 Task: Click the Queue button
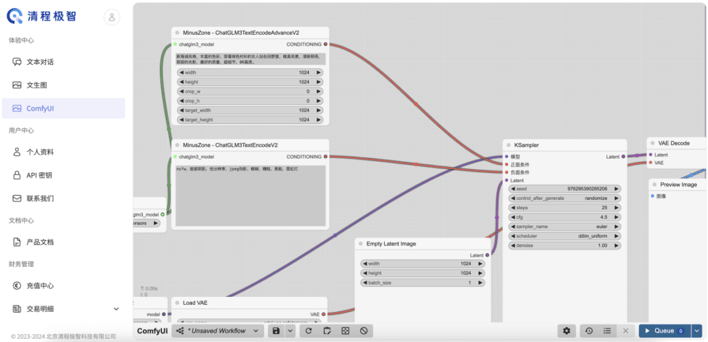pyautogui.click(x=663, y=331)
